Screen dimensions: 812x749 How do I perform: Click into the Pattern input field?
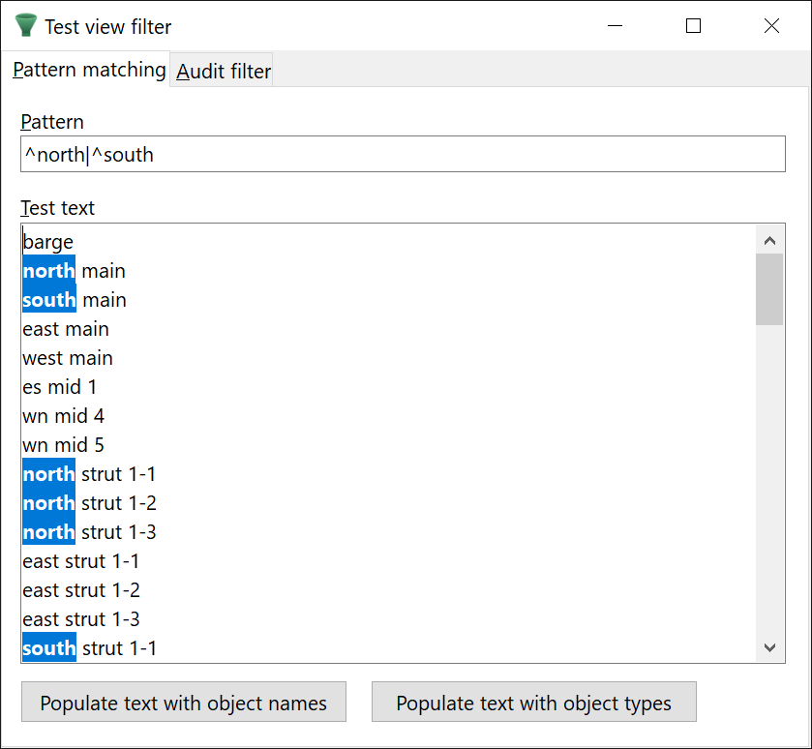402,155
